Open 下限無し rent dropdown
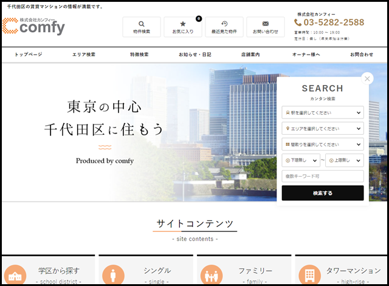This screenshot has height=286, width=389. click(x=301, y=160)
